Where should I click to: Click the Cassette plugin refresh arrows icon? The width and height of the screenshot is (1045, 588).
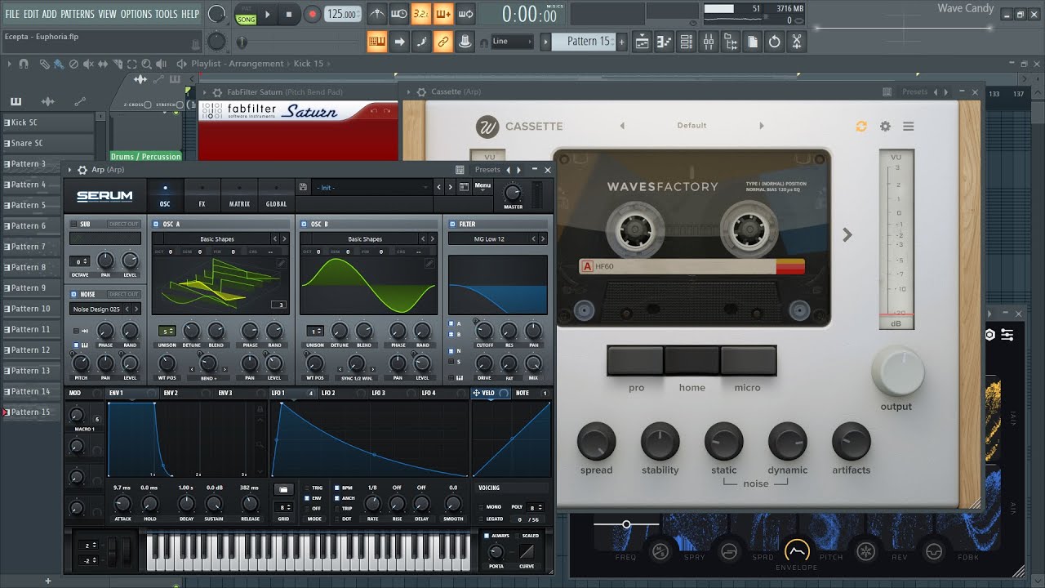[x=860, y=127]
